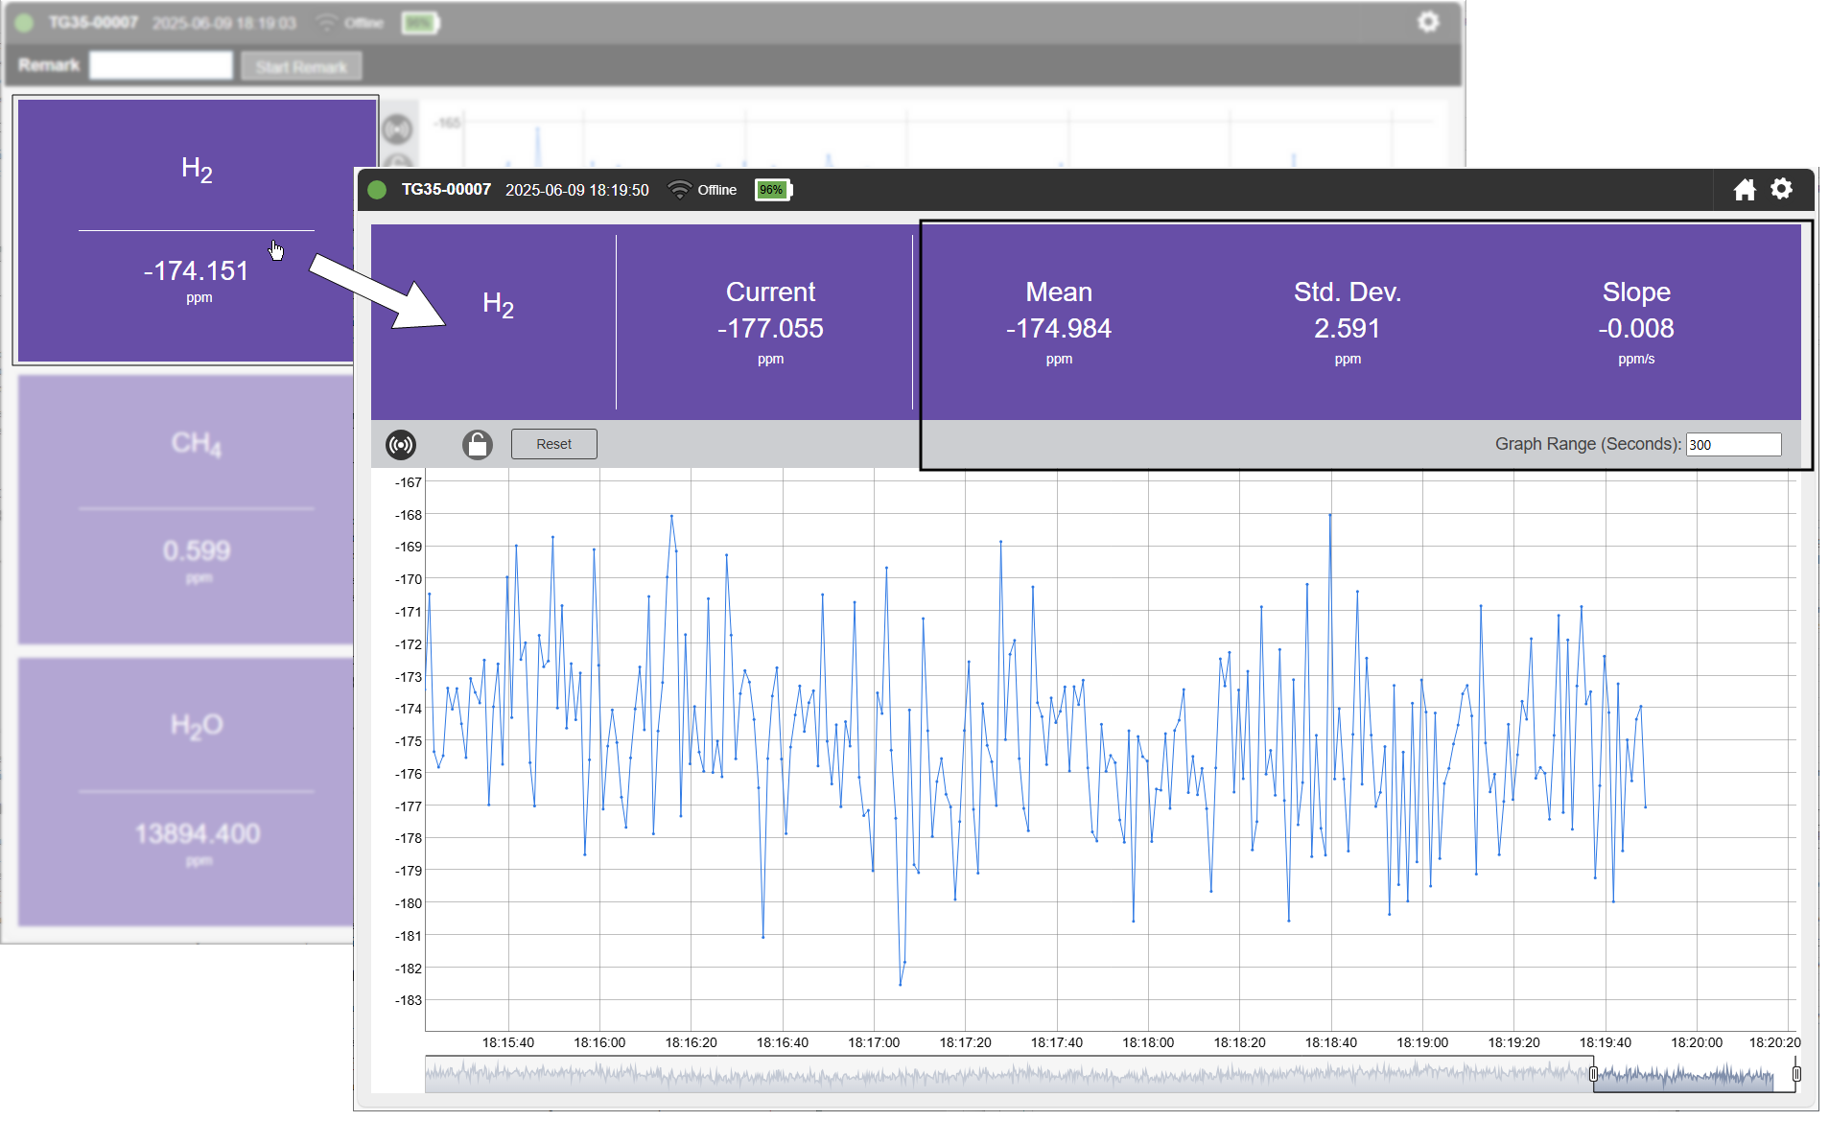
Task: Click the Home icon in header
Action: (x=1744, y=190)
